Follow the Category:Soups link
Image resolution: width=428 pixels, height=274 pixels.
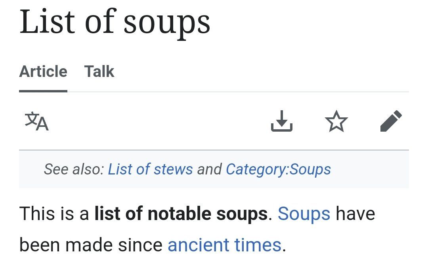point(278,169)
